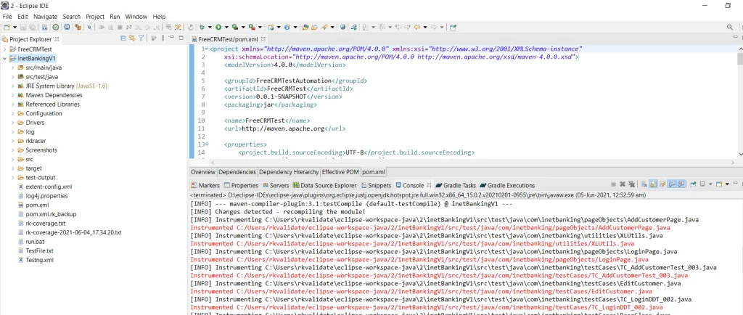Click the green Run button icon

tap(218, 27)
